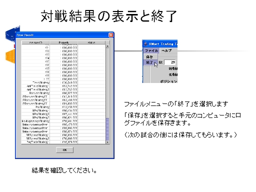256x192 pixels.
Task: Click the first column header of results table
Action: [35, 42]
